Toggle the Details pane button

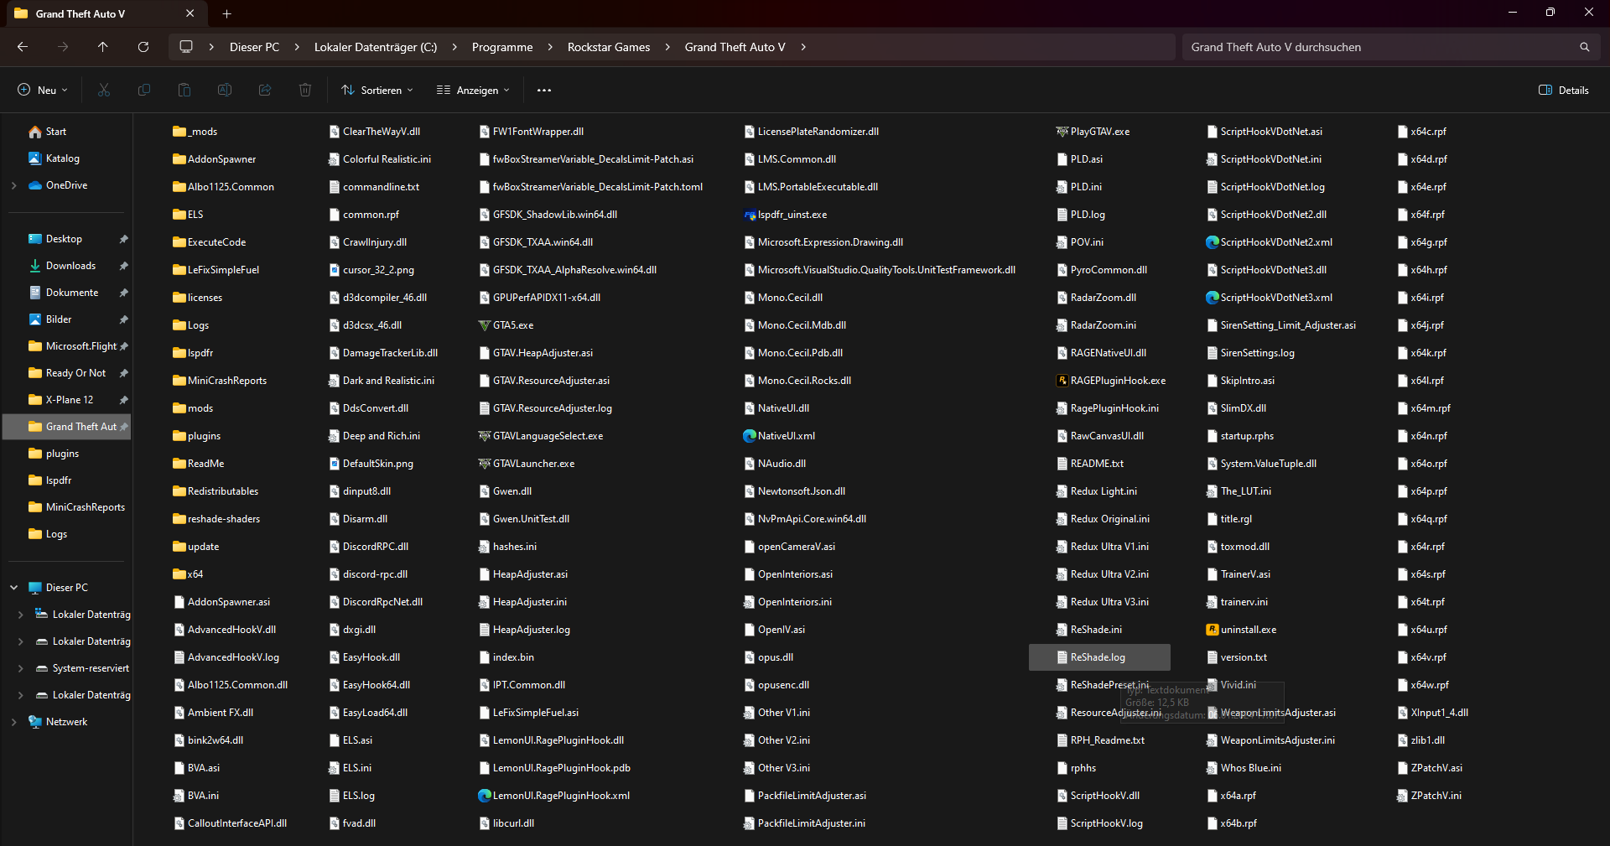click(x=1563, y=90)
